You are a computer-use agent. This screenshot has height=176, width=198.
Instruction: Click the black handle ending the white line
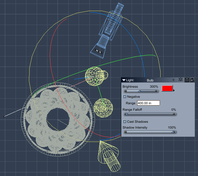pos(4,117)
